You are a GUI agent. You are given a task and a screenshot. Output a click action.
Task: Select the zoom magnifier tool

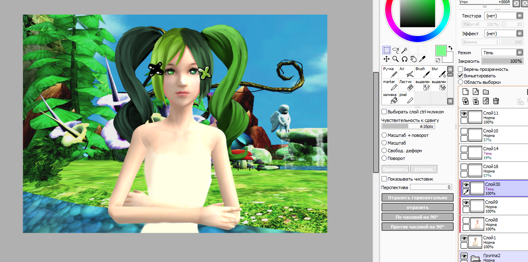(x=396, y=59)
